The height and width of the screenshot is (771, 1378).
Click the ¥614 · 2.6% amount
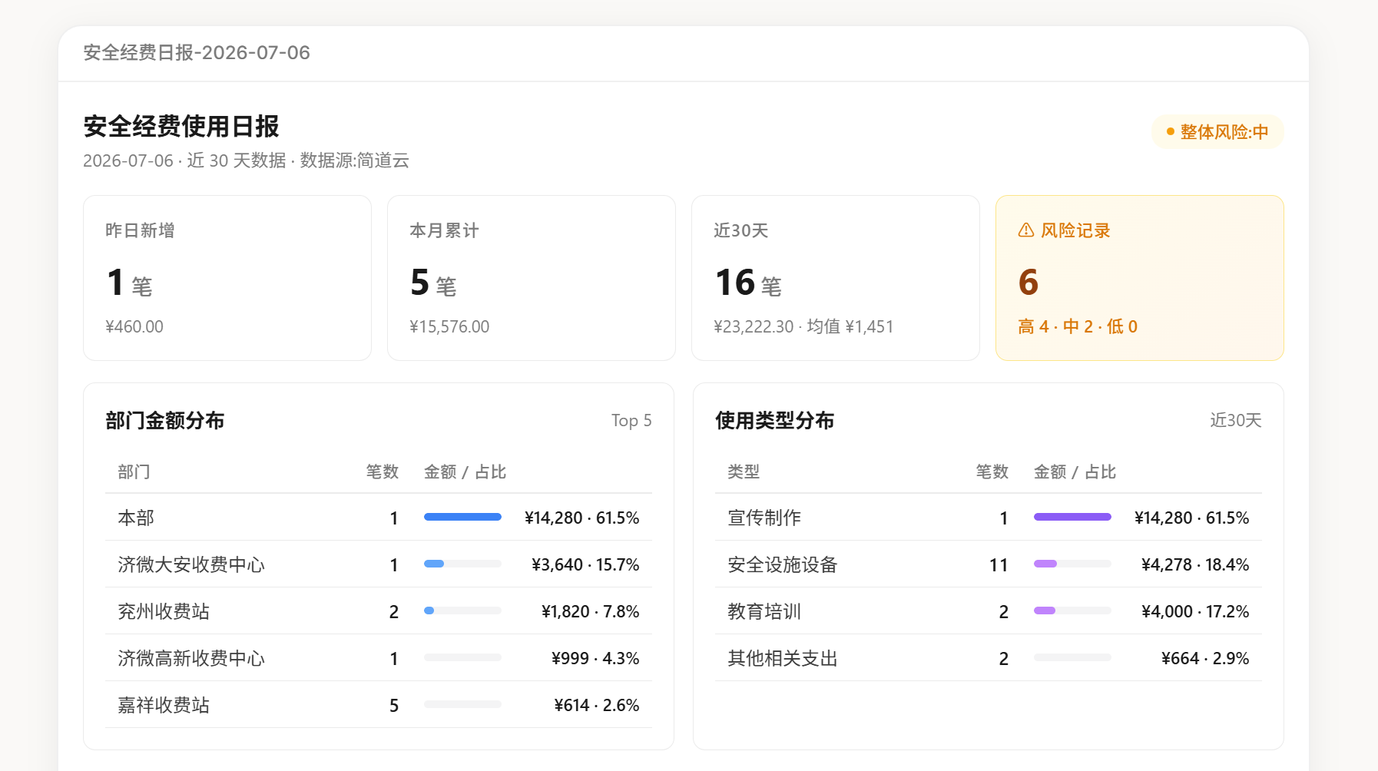coord(597,705)
